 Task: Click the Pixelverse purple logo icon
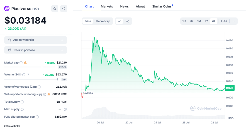[7, 9]
